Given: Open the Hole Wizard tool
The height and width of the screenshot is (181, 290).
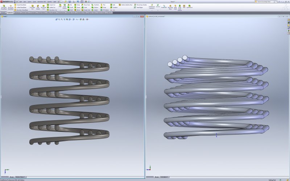Looking at the screenshot, I should tap(38, 7).
